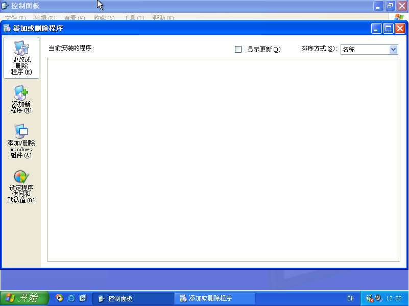Open the volume icon in system tray

tap(378, 298)
